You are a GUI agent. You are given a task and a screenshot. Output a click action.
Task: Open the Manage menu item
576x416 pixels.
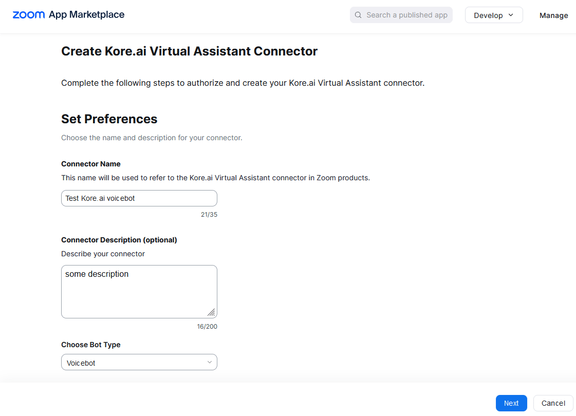coord(553,15)
